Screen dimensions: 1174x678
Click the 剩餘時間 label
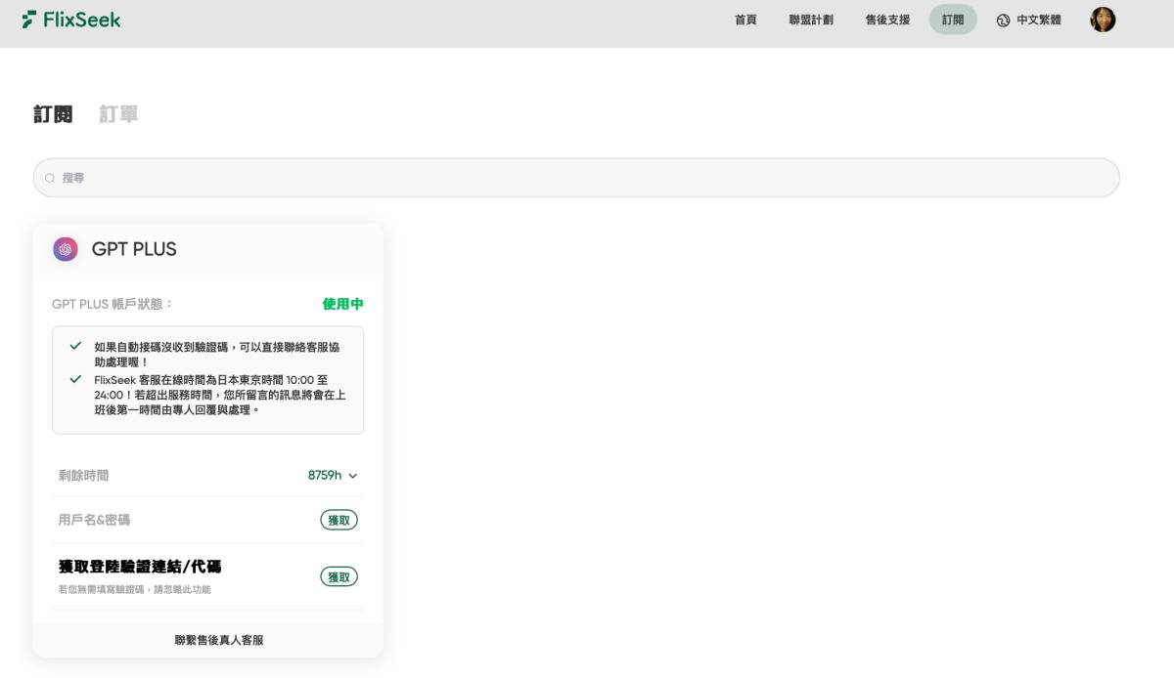(83, 476)
